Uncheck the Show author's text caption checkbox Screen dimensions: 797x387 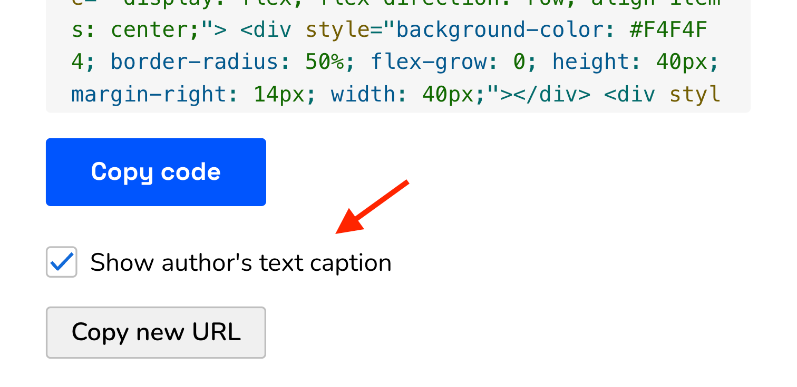point(62,262)
